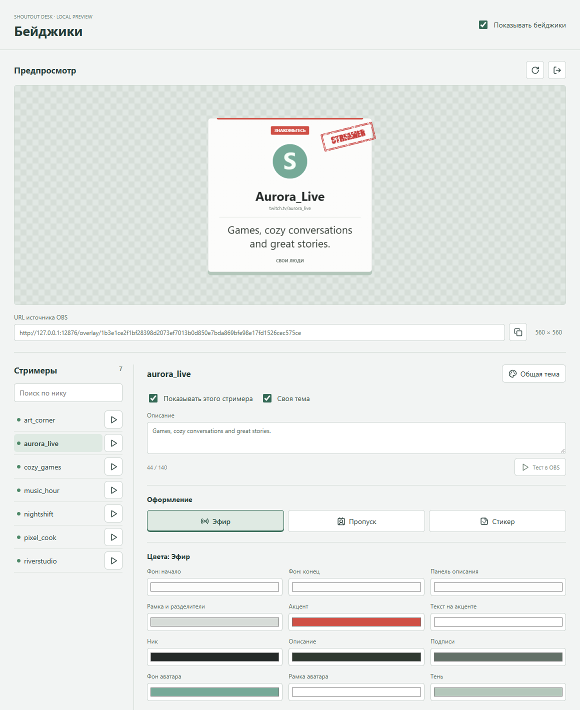Open the Акцент red color swatch

click(356, 622)
